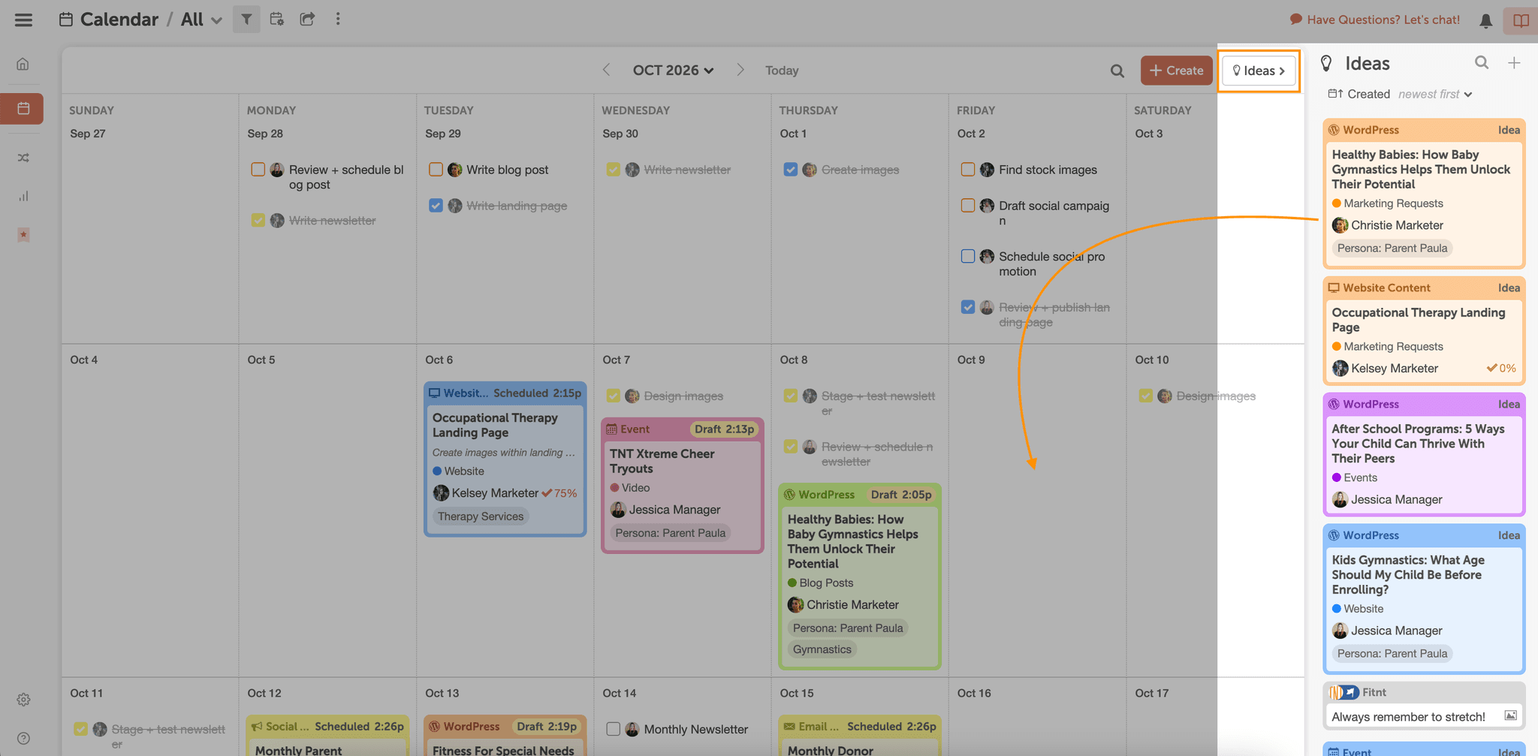Image resolution: width=1538 pixels, height=756 pixels.
Task: Mark Review + schedule blog post complete
Action: click(x=258, y=169)
